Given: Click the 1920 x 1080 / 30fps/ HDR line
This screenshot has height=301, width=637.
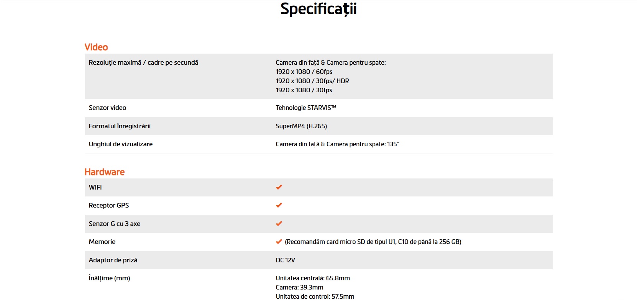Looking at the screenshot, I should pyautogui.click(x=312, y=81).
